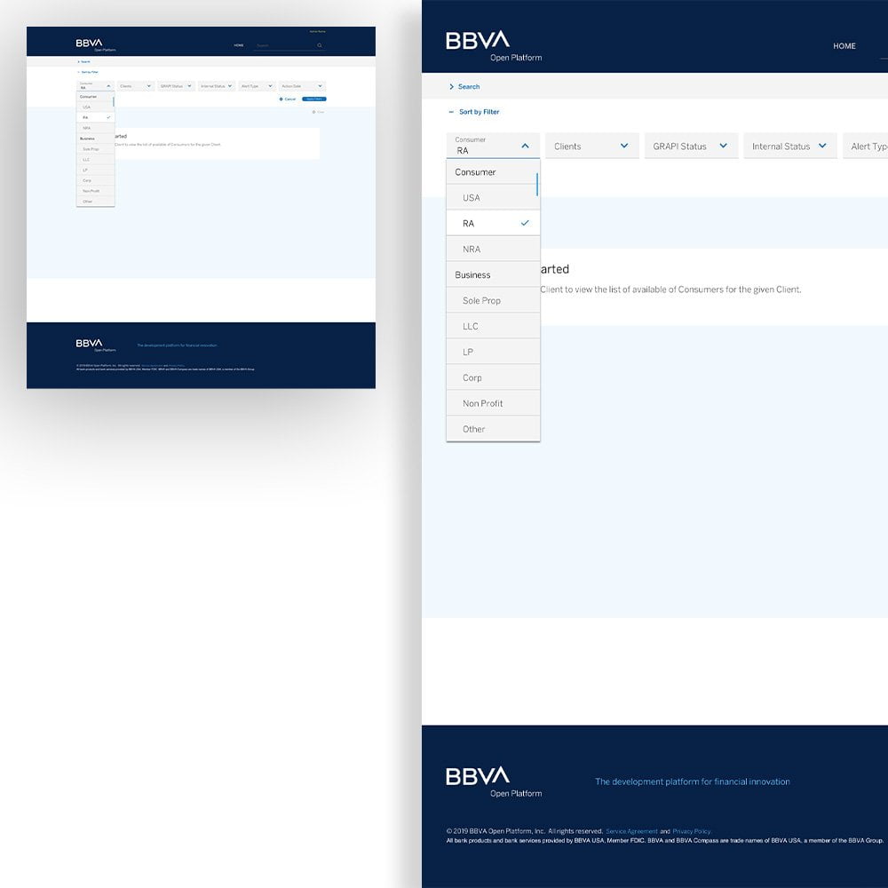Choose Non Profit in the enlarged dropdown list
The height and width of the screenshot is (888, 888).
482,403
